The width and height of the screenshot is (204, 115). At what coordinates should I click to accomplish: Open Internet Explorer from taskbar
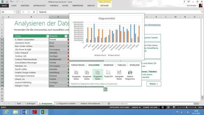point(7,112)
